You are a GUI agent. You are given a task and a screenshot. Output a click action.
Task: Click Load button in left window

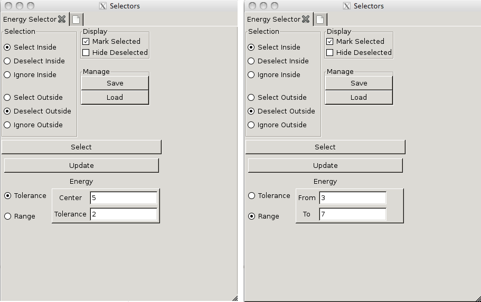pyautogui.click(x=115, y=98)
